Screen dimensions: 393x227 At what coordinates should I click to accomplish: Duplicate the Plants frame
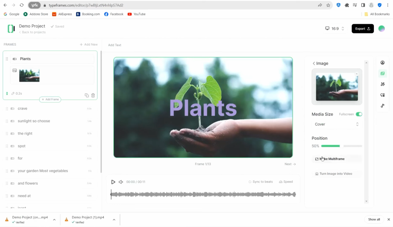coord(87,95)
